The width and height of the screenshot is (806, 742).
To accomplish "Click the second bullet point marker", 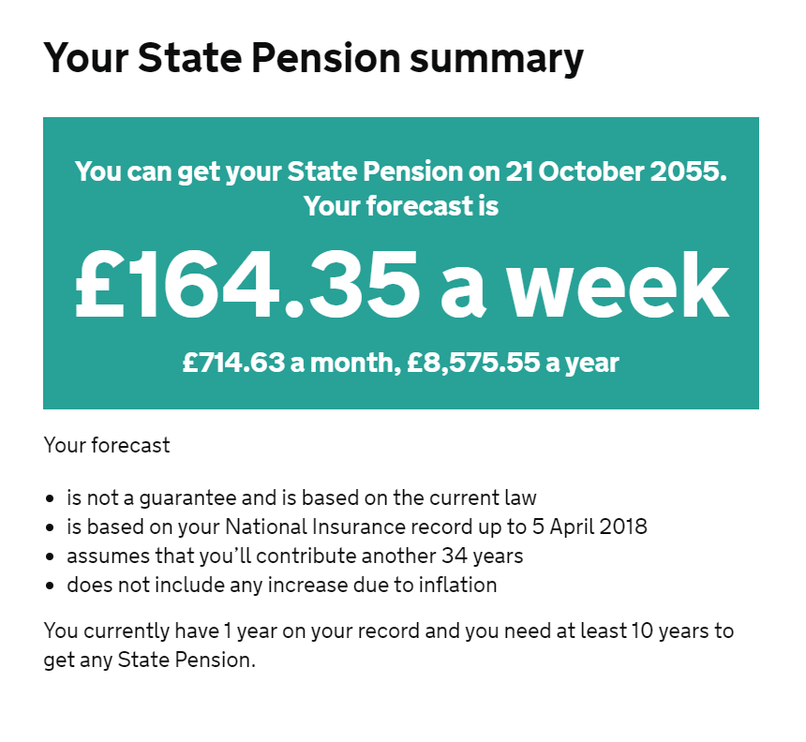I will click(x=50, y=527).
